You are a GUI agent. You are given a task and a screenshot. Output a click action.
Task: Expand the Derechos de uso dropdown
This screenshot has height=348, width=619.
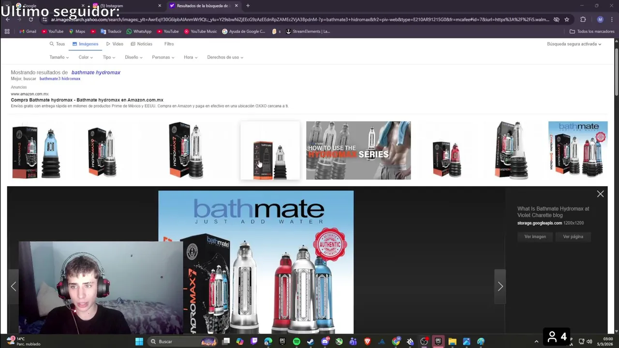coord(225,57)
